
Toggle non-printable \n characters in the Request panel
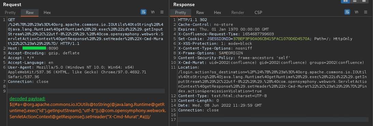click(153, 12)
